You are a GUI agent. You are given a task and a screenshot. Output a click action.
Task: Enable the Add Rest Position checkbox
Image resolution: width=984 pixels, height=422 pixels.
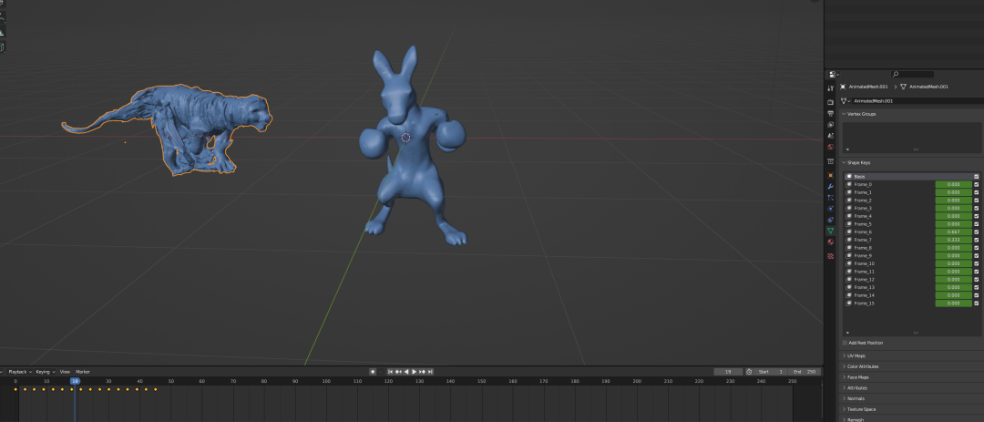(x=845, y=343)
